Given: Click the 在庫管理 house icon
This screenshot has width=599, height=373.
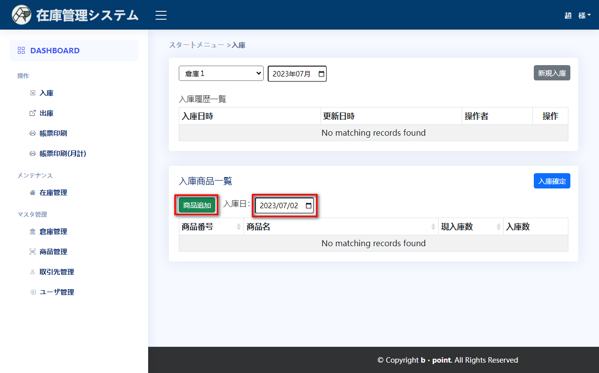Looking at the screenshot, I should [x=33, y=192].
